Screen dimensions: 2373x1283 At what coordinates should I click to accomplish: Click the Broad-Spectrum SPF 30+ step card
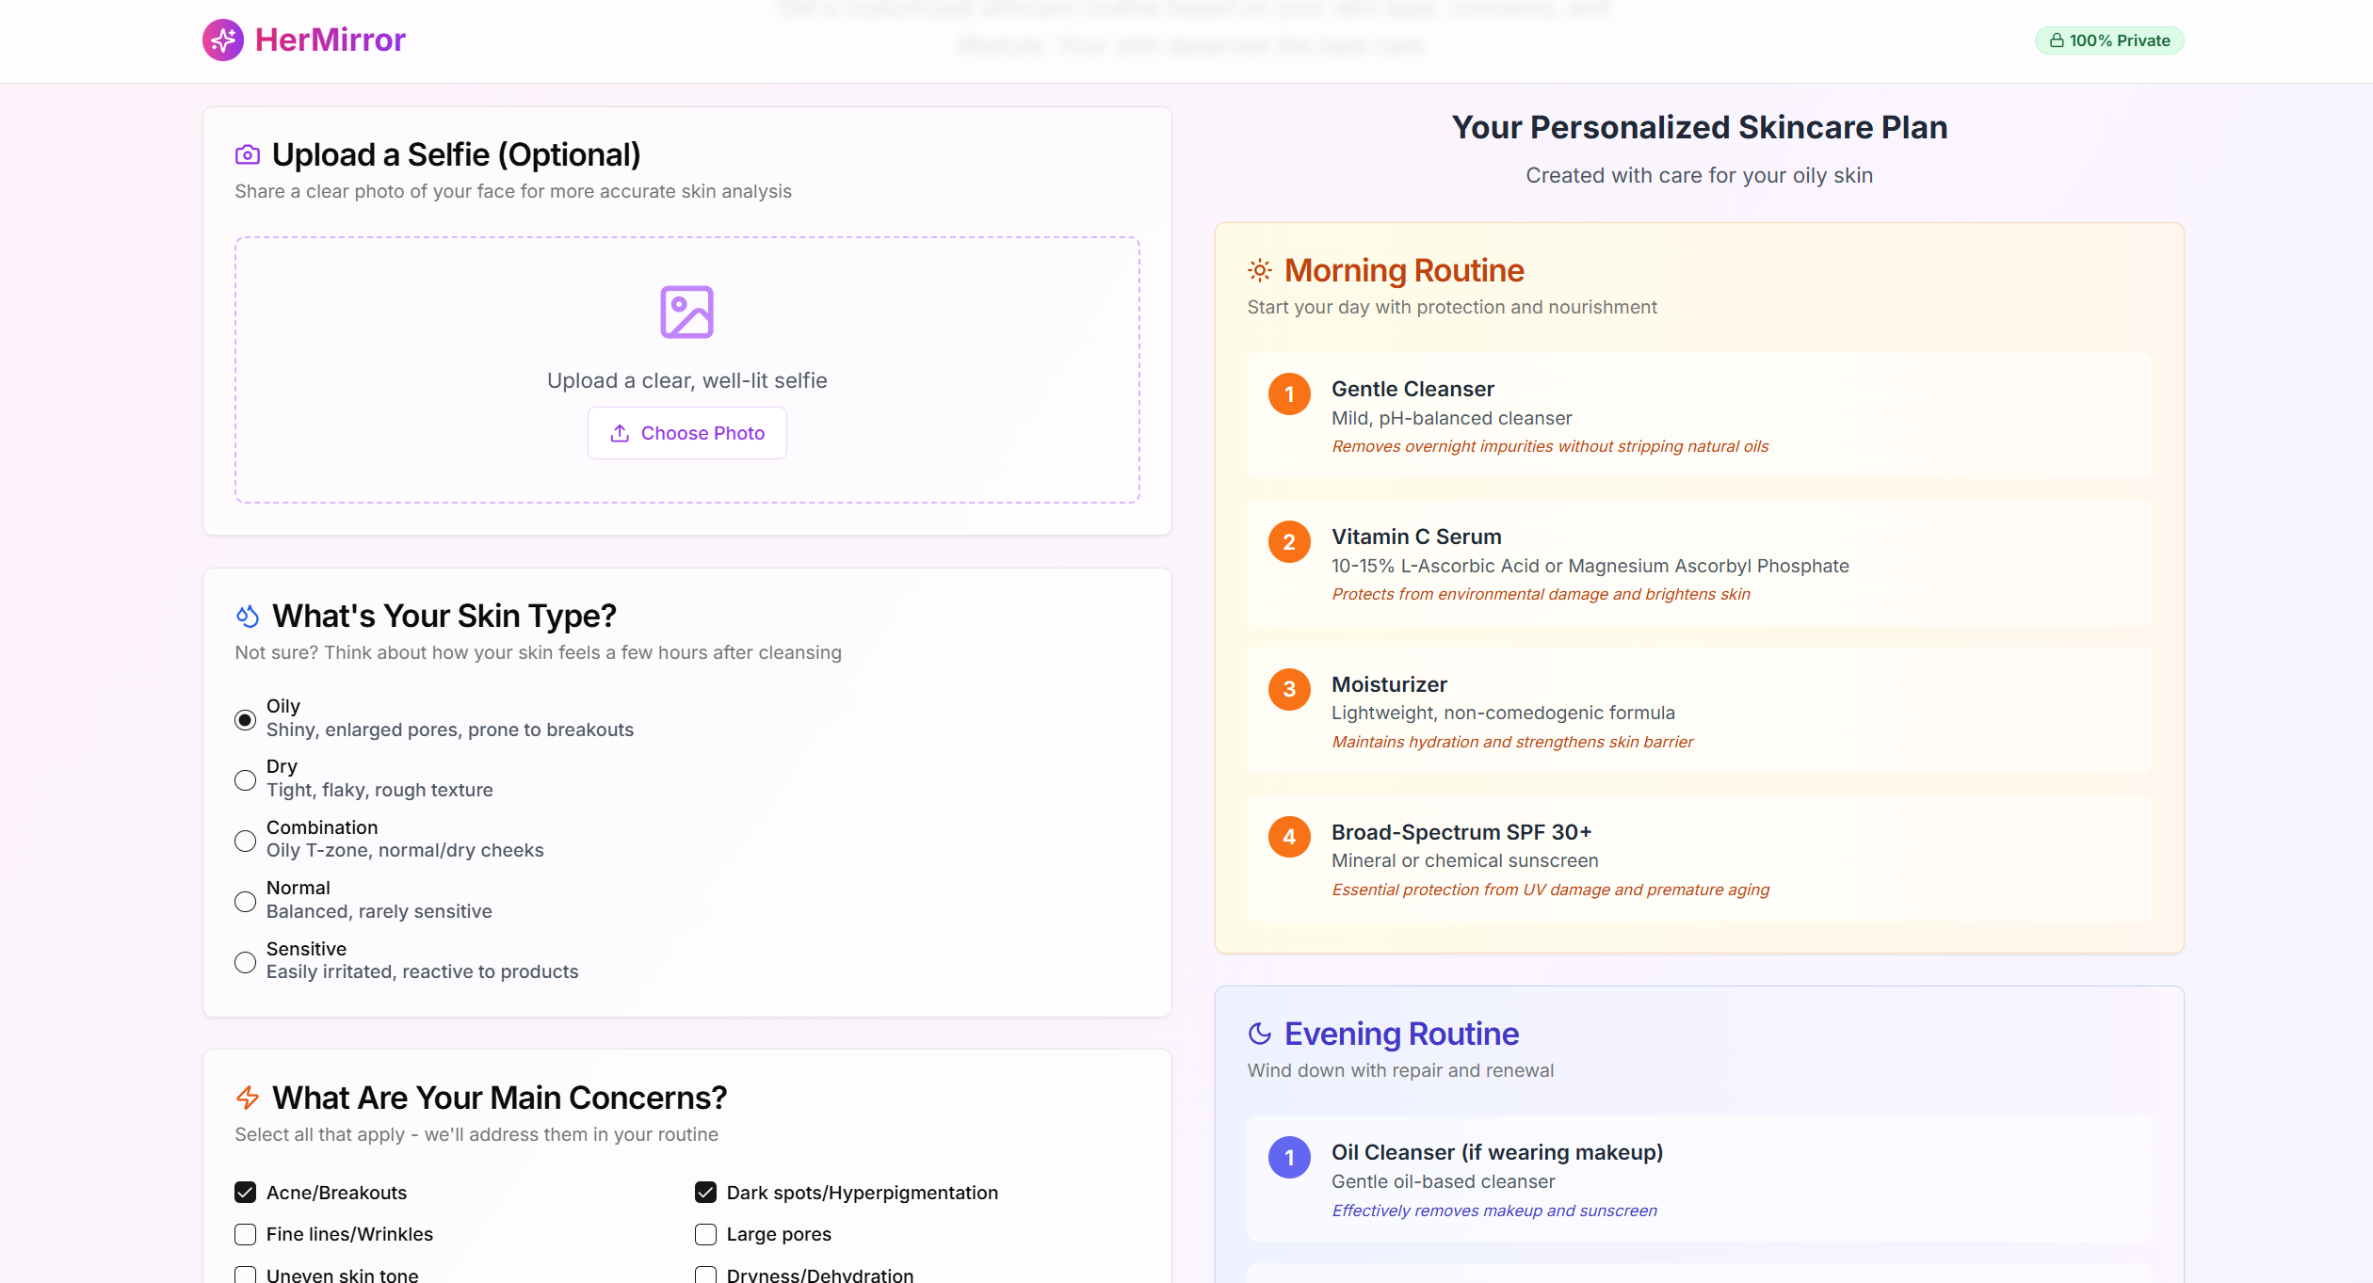coord(1699,858)
